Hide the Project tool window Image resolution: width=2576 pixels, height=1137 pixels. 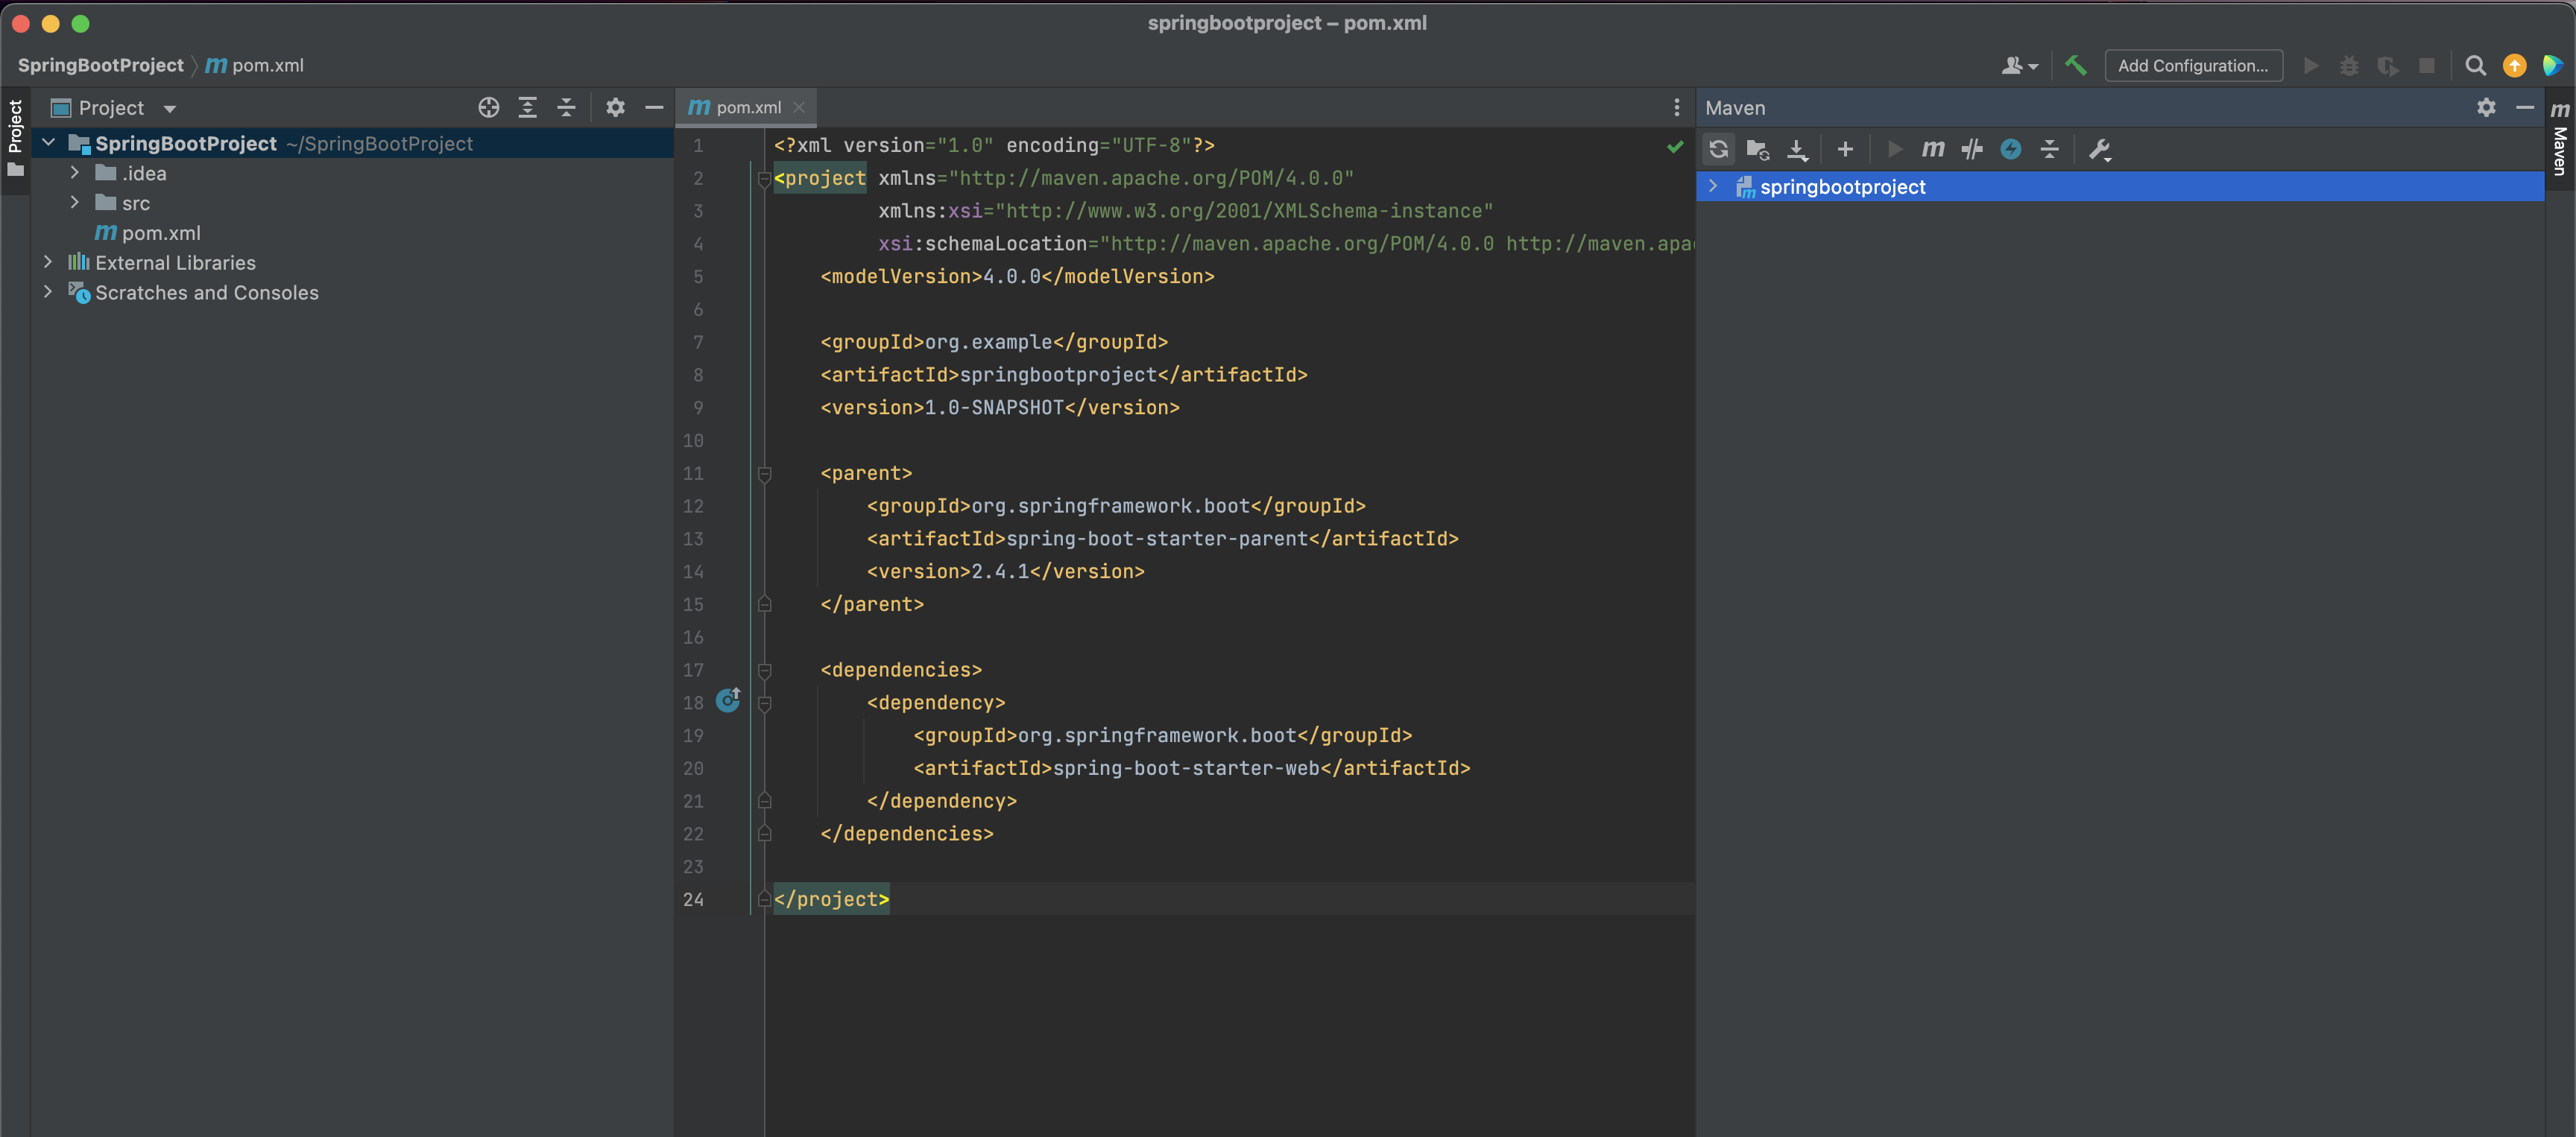[654, 107]
